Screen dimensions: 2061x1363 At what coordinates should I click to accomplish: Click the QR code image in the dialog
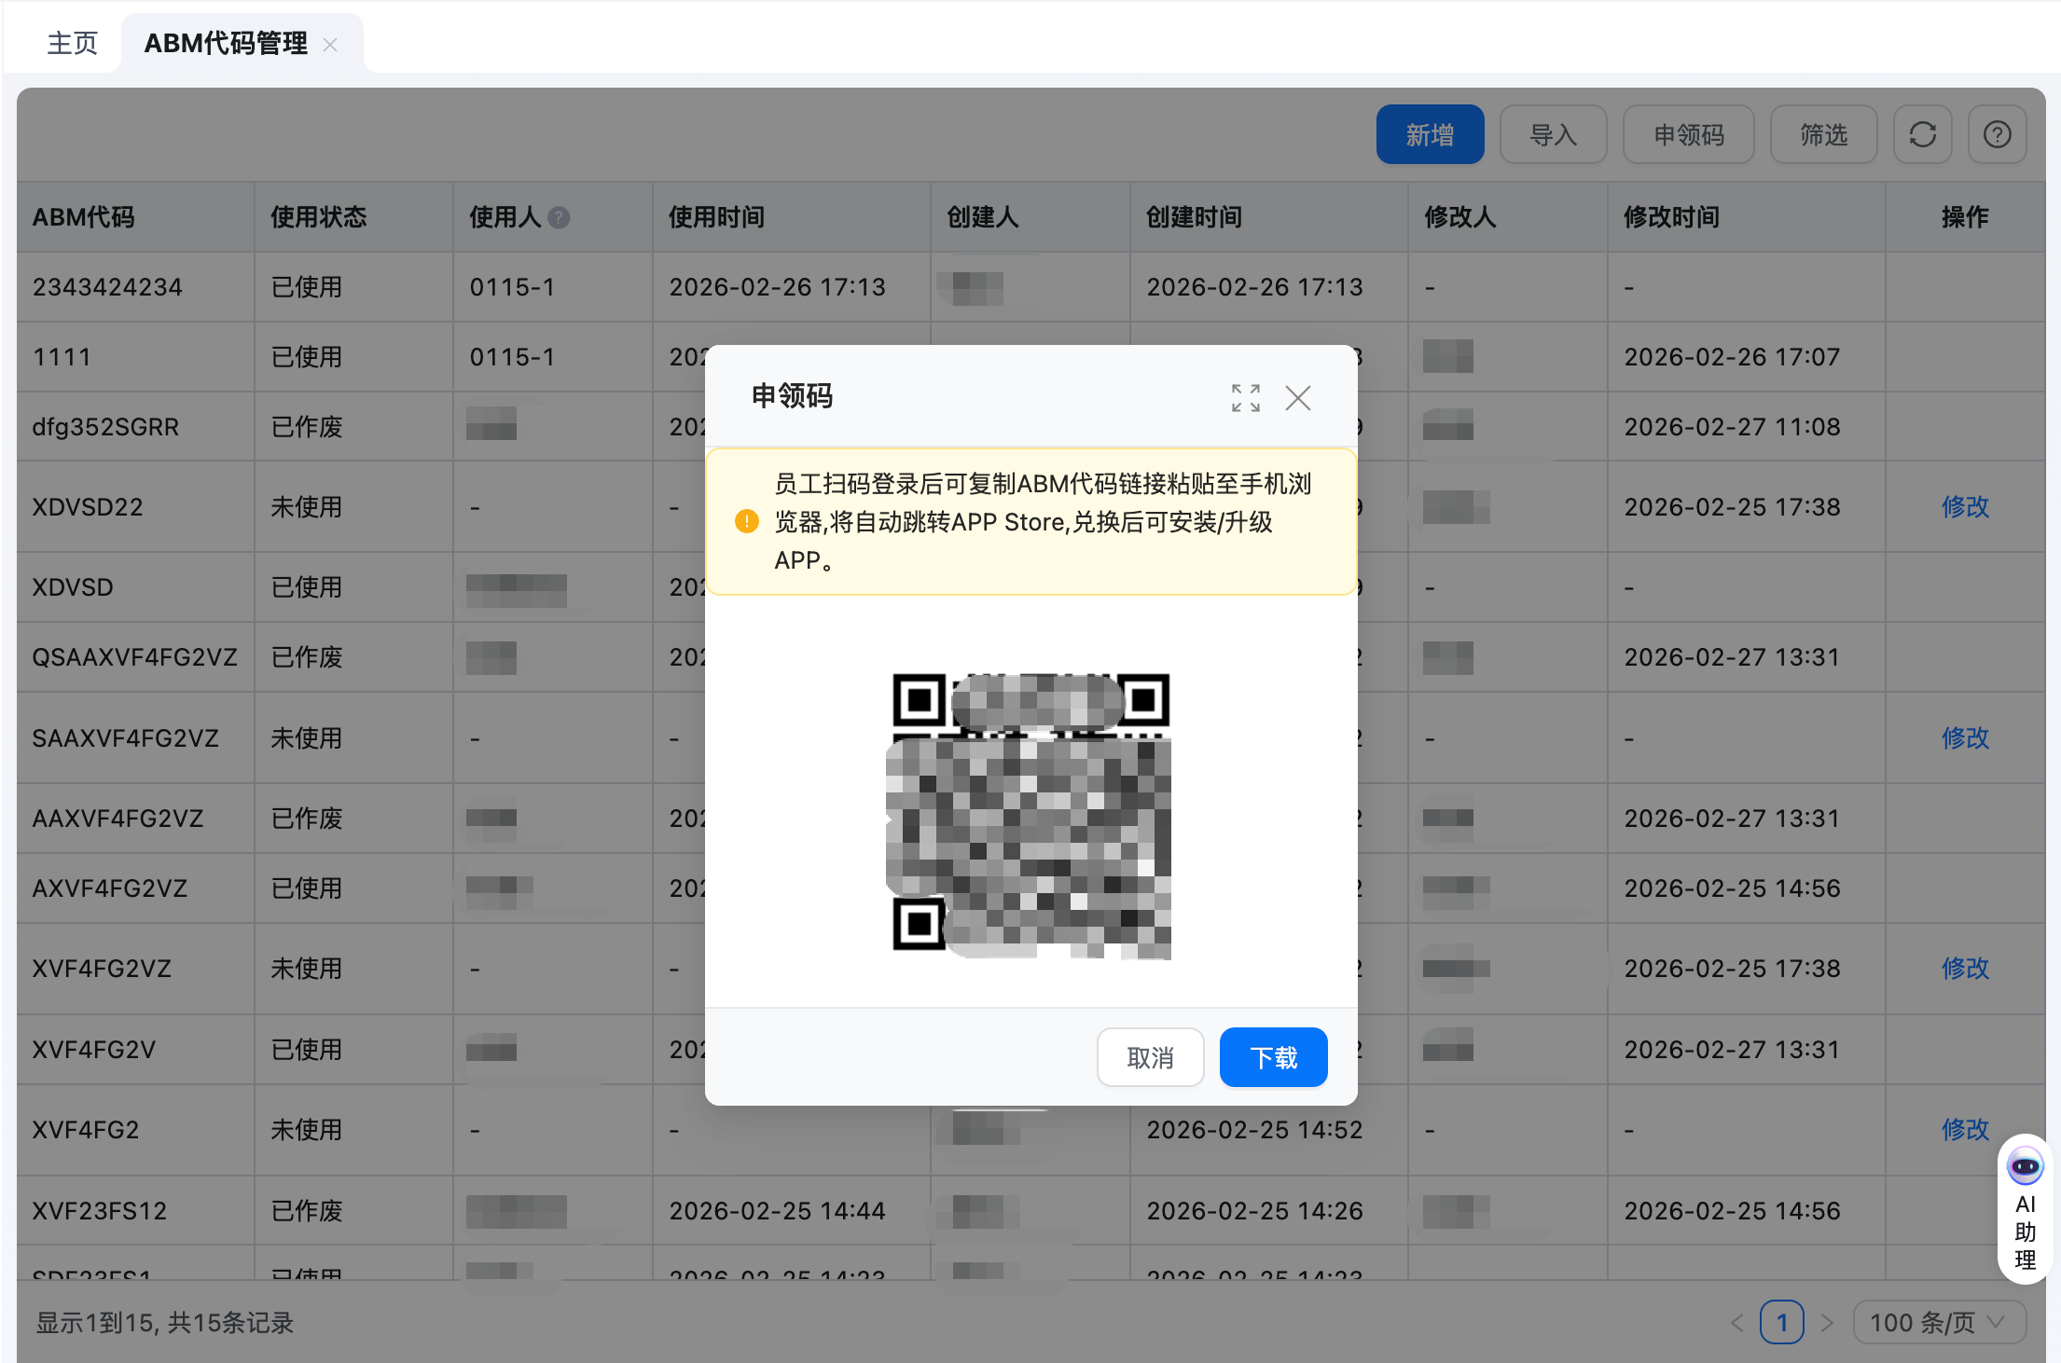1030,815
